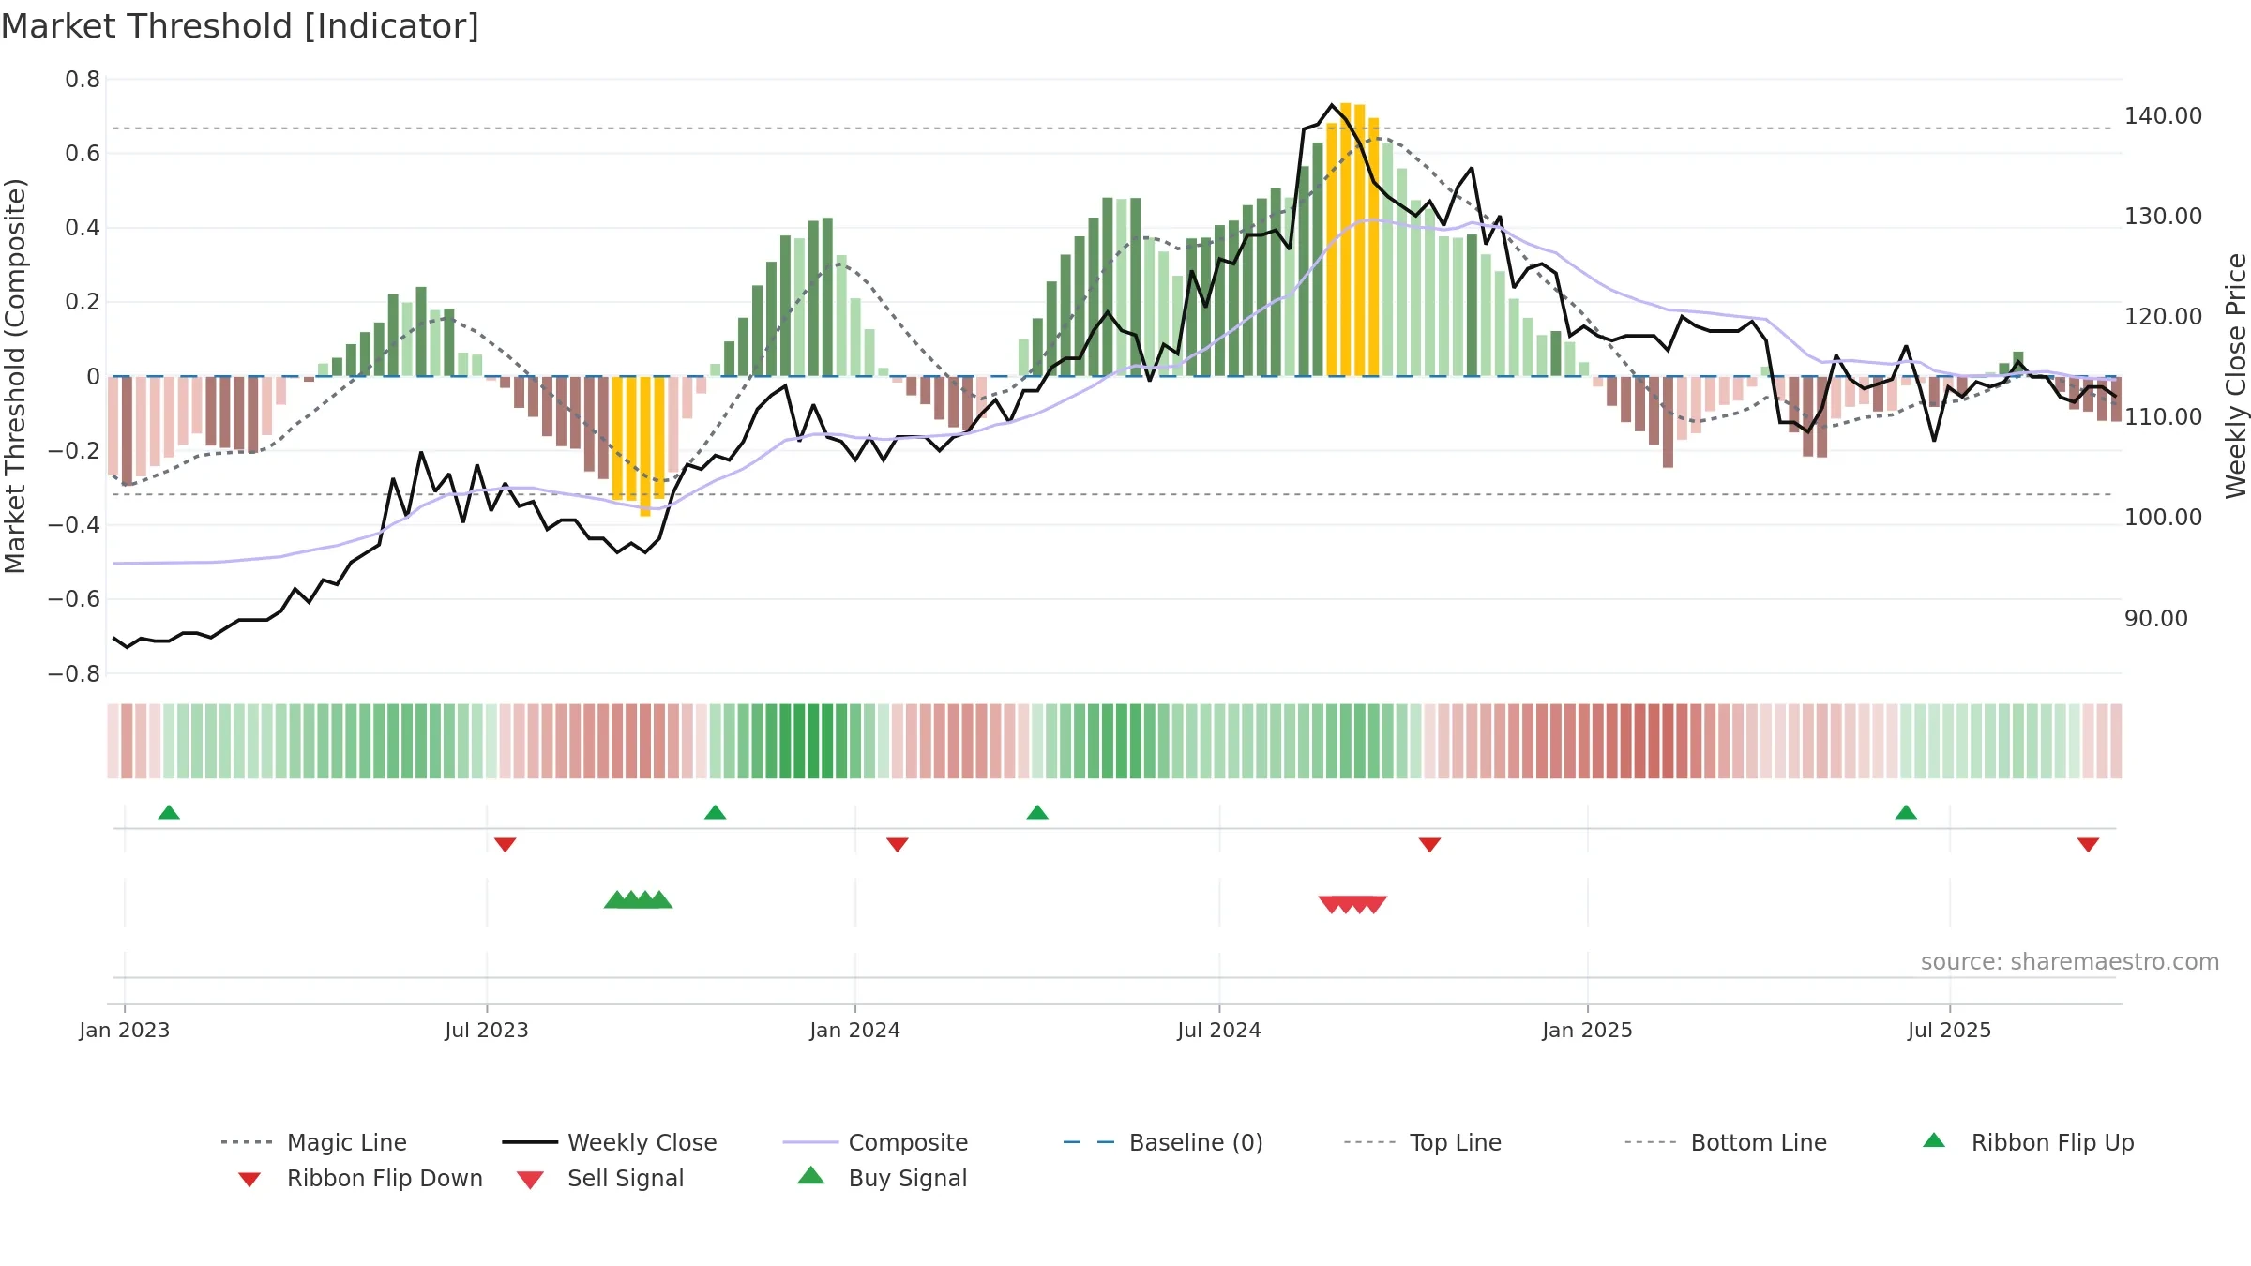Click the 0.6 left axis tick label
Viewport: 2251px width, 1266px height.
click(x=83, y=154)
